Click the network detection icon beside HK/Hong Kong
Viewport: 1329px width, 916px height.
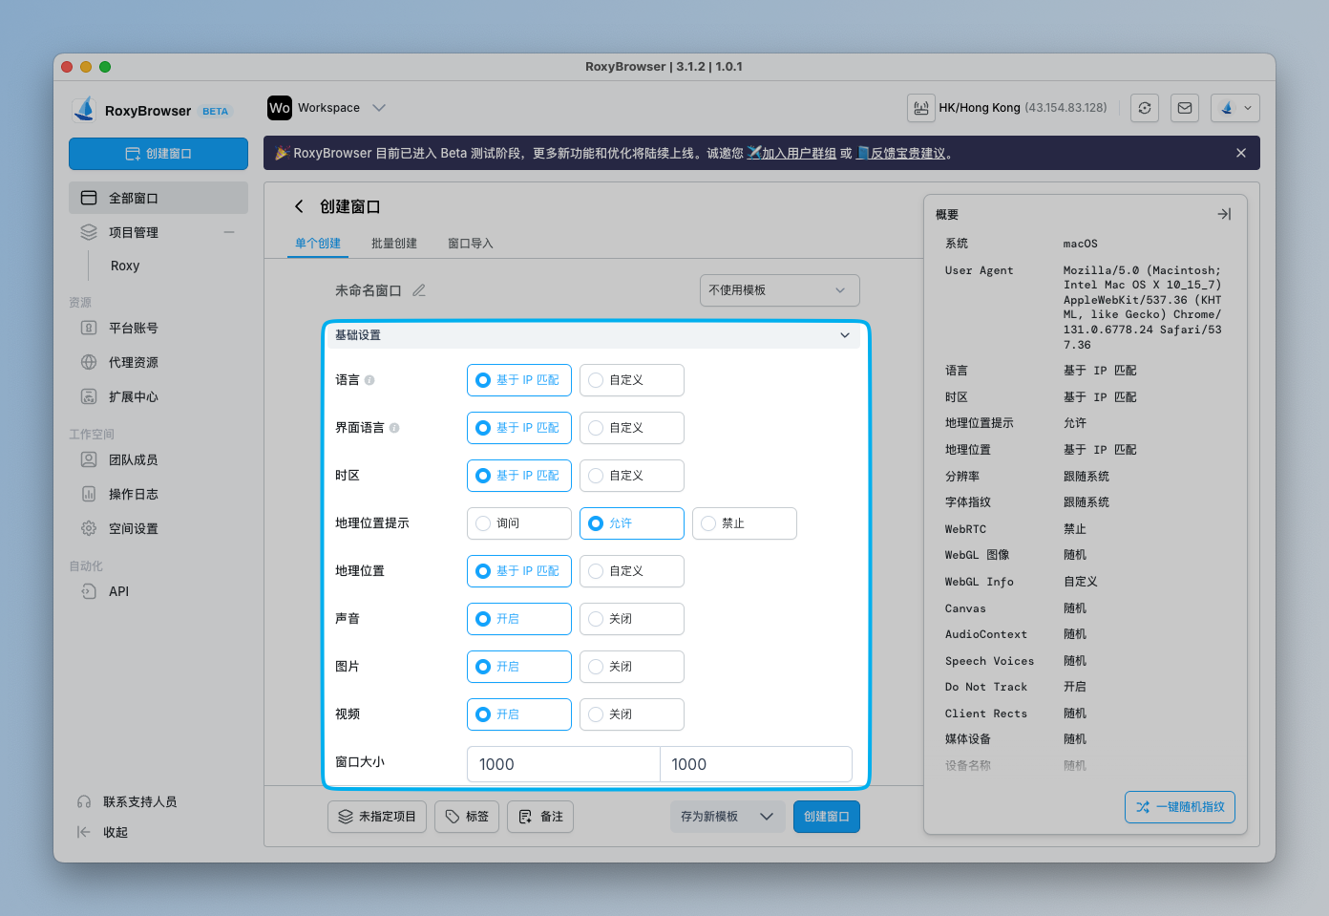pos(921,108)
